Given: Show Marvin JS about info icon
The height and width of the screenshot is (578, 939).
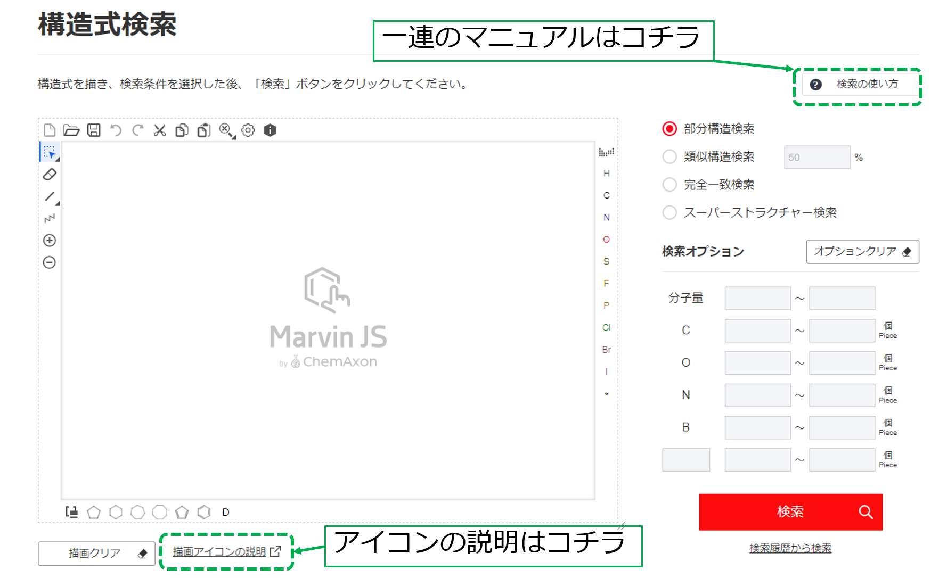Looking at the screenshot, I should click(270, 130).
